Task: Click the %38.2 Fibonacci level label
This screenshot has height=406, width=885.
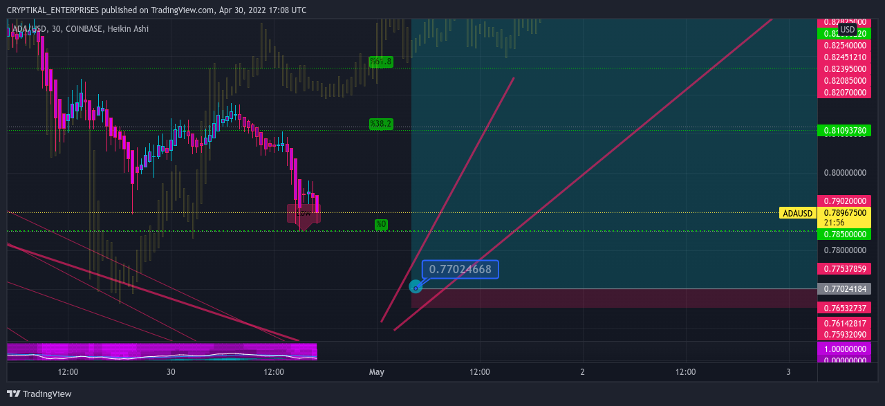Action: [x=381, y=124]
